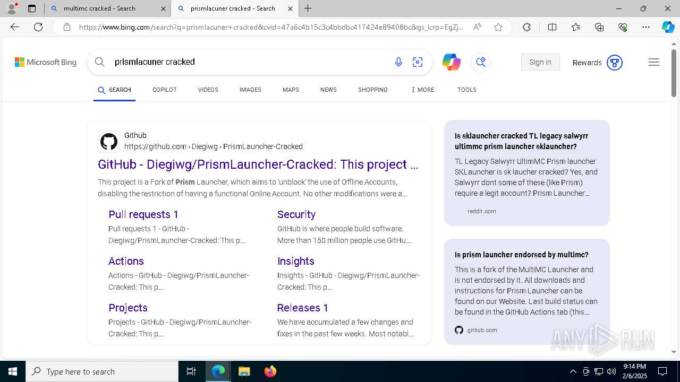This screenshot has width=680, height=382.
Task: Open the tab actions menu icon
Action: 32,8
